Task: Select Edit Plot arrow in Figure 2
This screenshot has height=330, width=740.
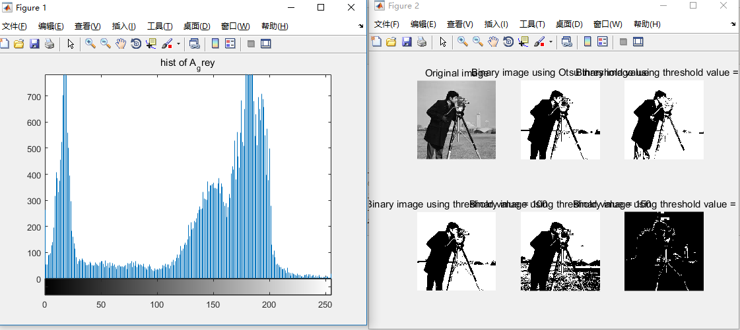Action: click(443, 42)
